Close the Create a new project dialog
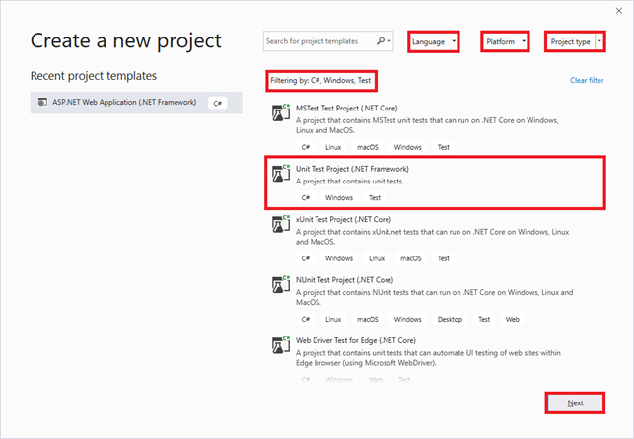Viewport: 634px width, 439px height. tap(619, 11)
